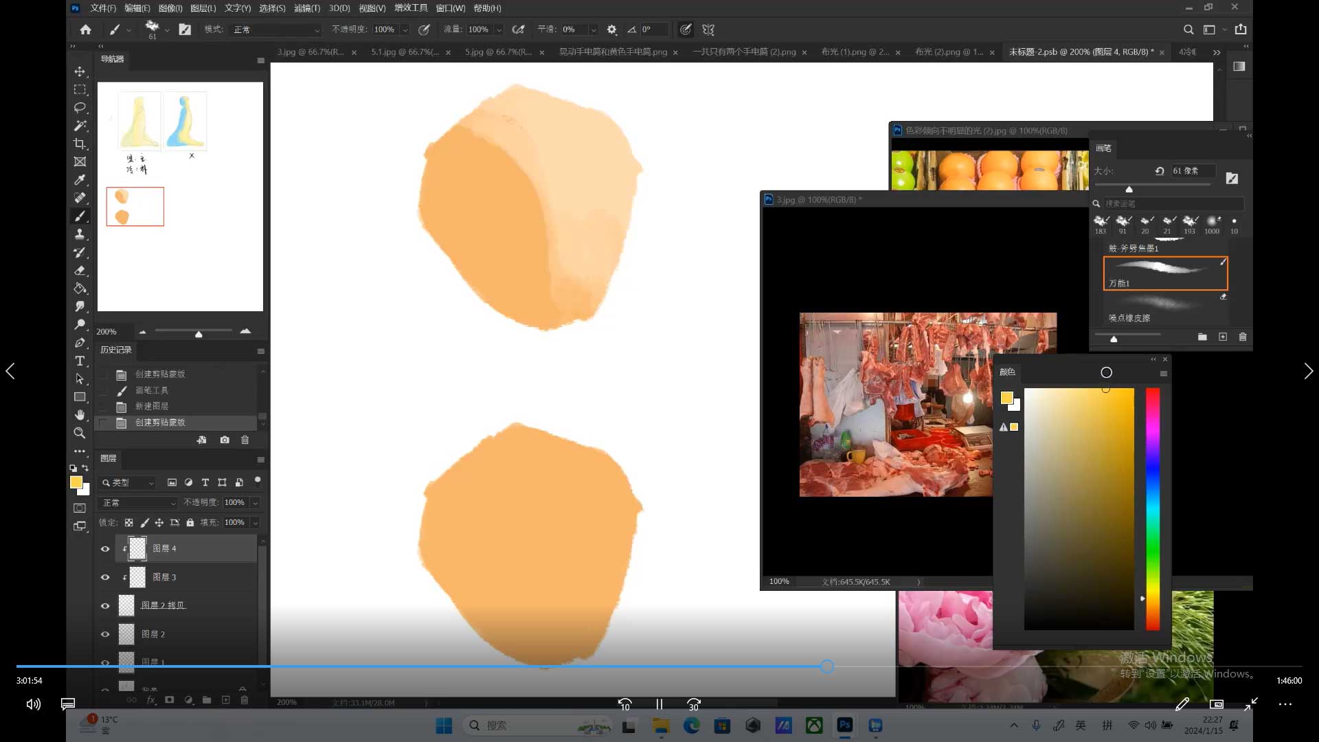Select the Hand tool
The image size is (1319, 742).
pyautogui.click(x=80, y=415)
